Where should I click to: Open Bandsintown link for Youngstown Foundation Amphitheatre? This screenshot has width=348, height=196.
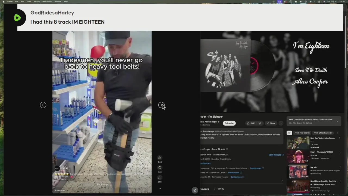click(x=257, y=168)
